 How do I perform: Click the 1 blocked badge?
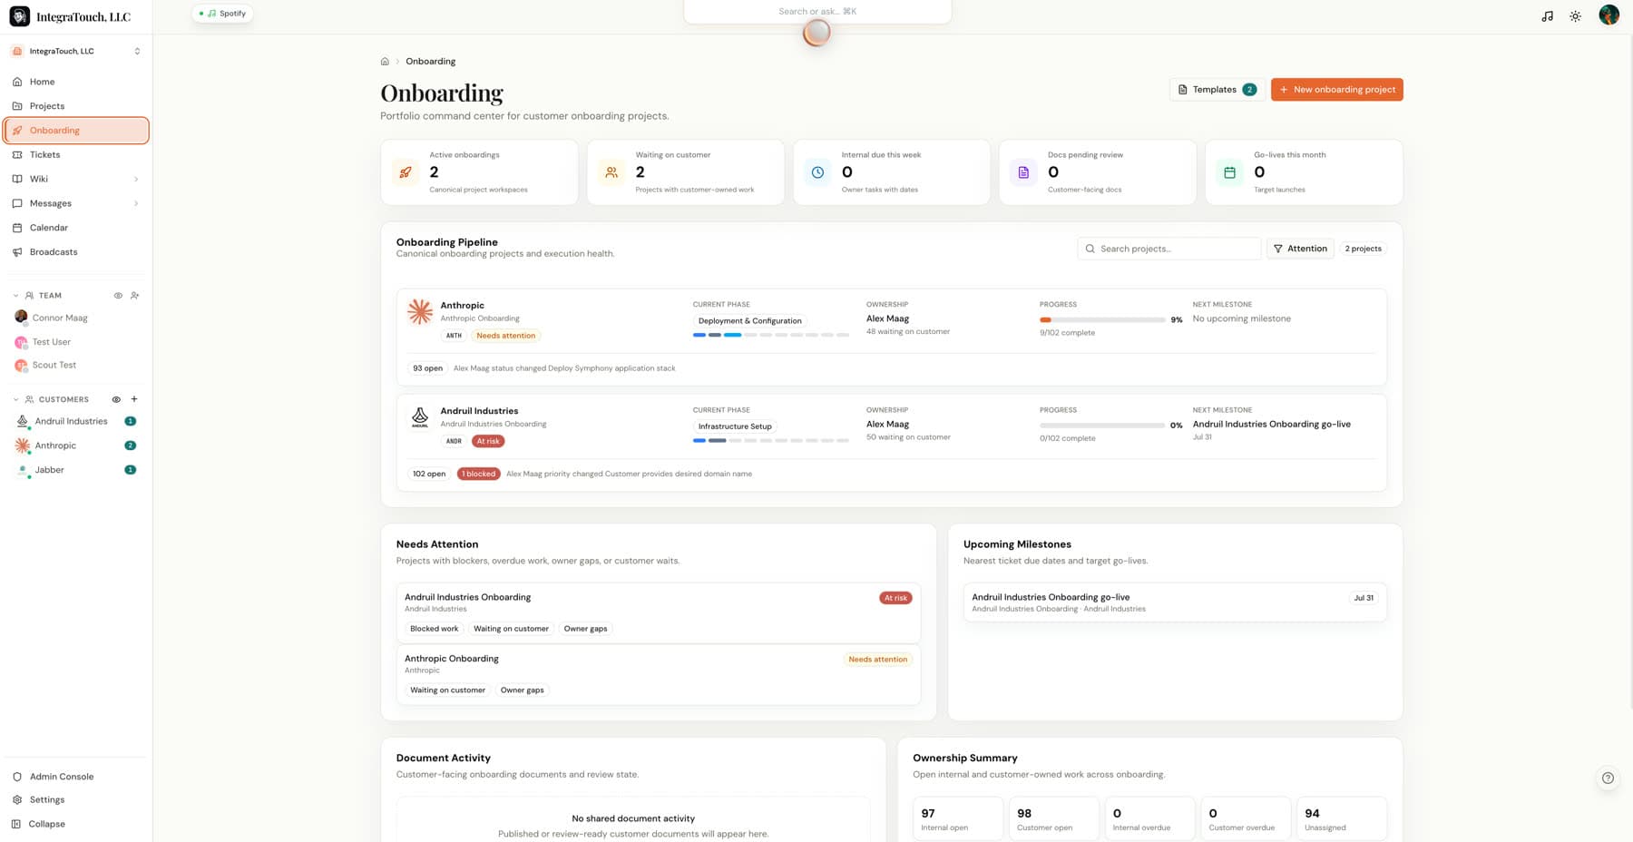click(x=478, y=474)
